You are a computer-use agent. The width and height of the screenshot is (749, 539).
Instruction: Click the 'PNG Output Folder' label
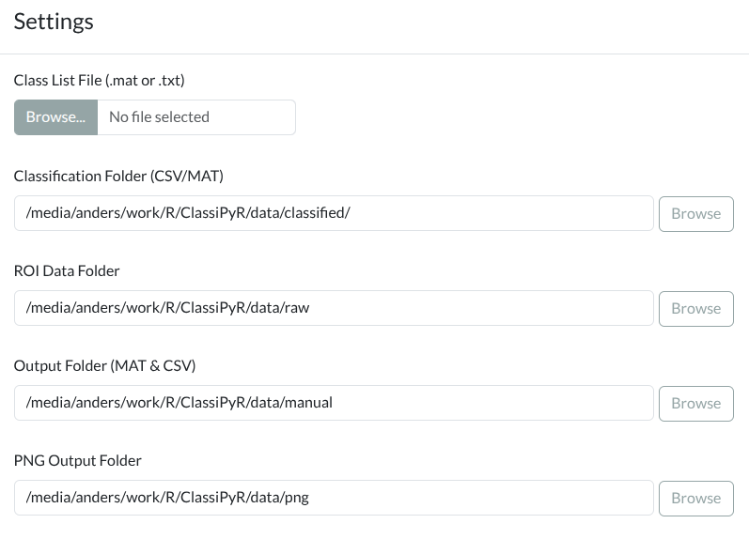coord(78,460)
